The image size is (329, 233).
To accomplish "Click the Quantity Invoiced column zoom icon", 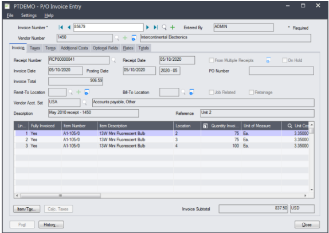I will (x=205, y=126).
